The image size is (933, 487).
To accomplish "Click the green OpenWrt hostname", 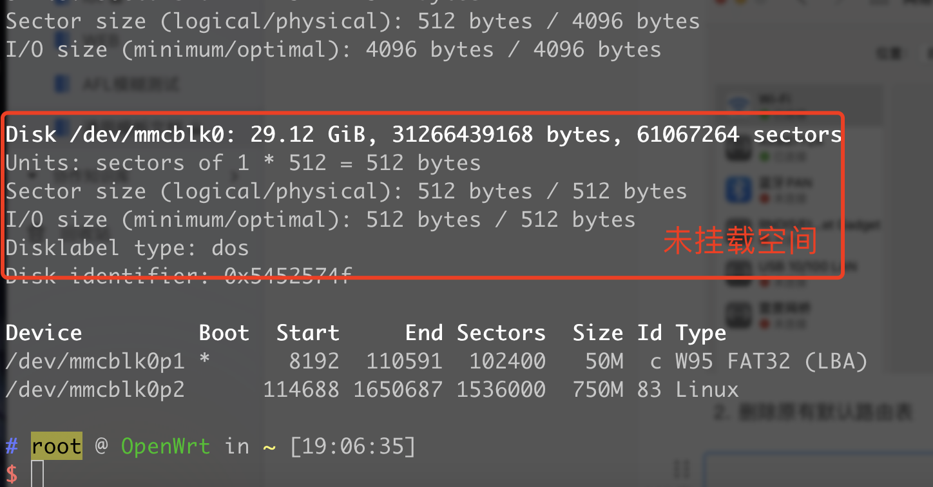I will tap(166, 446).
